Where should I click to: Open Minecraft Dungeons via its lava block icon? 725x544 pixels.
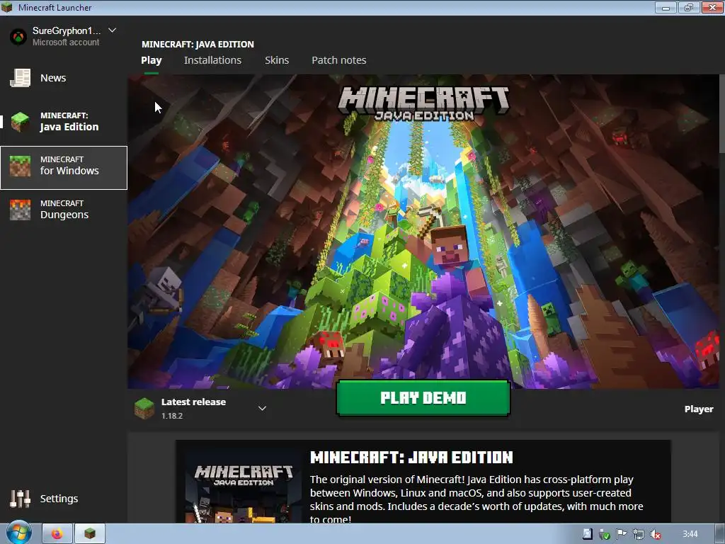pyautogui.click(x=21, y=210)
